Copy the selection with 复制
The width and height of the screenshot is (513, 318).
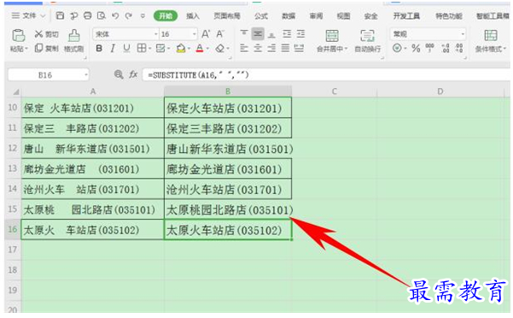46,49
